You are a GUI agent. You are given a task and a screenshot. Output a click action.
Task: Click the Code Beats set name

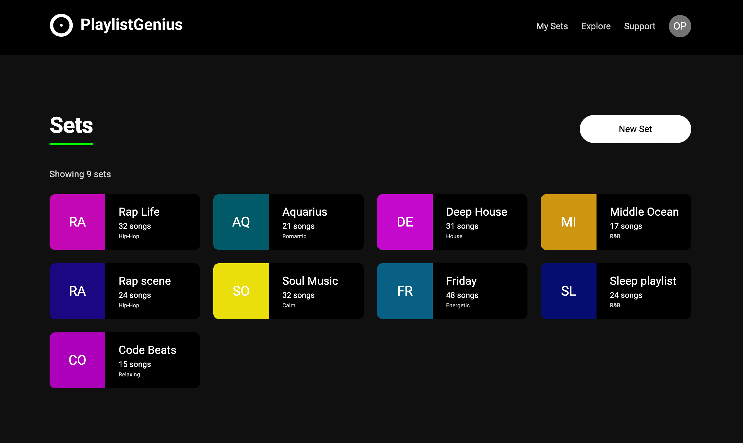coord(147,350)
